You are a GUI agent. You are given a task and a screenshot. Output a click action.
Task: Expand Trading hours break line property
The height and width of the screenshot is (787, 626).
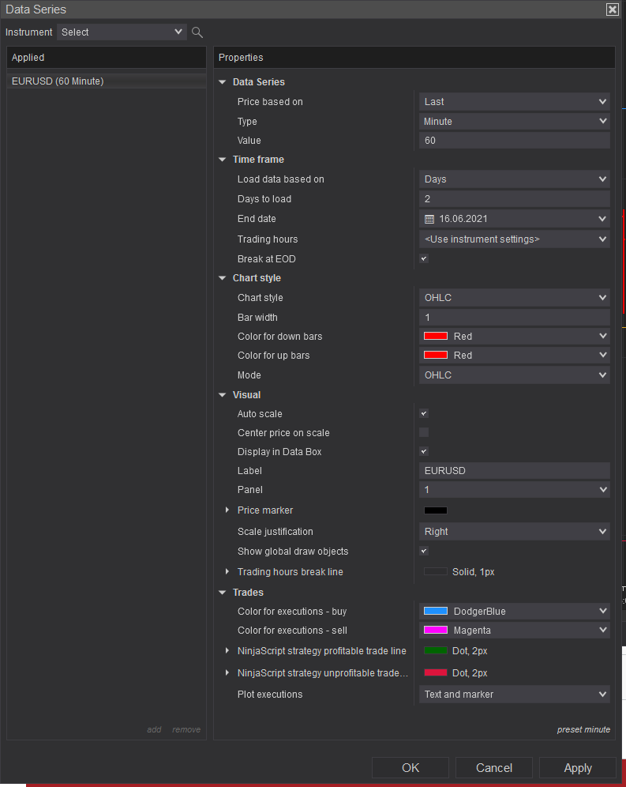click(227, 571)
